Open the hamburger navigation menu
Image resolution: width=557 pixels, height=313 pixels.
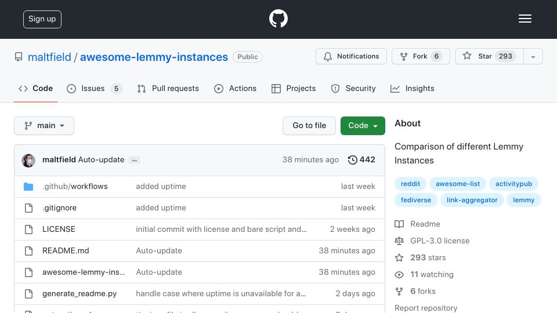[525, 19]
